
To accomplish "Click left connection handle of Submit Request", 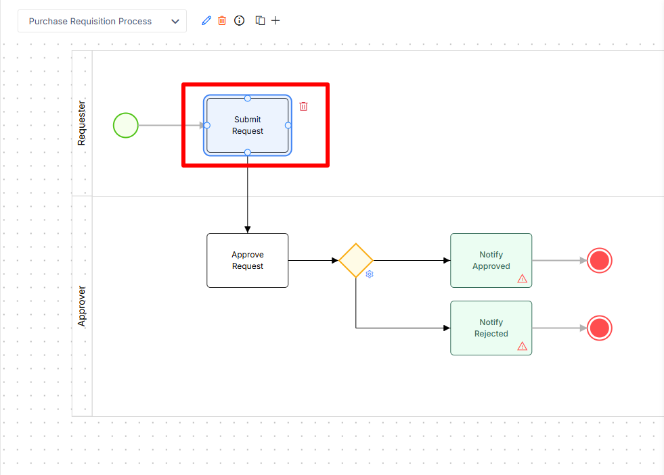I will tap(207, 126).
